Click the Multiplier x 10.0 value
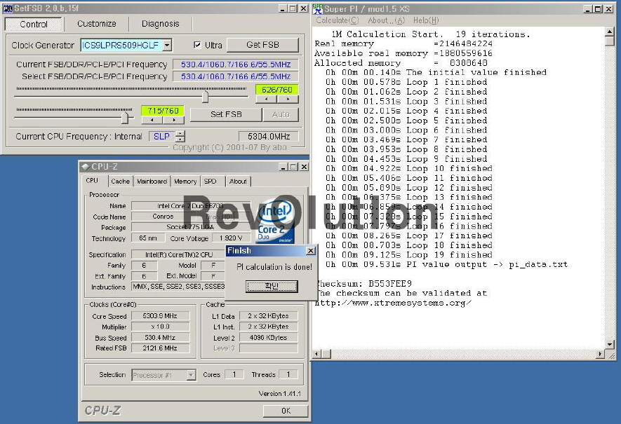Image resolution: width=621 pixels, height=424 pixels. pyautogui.click(x=161, y=327)
